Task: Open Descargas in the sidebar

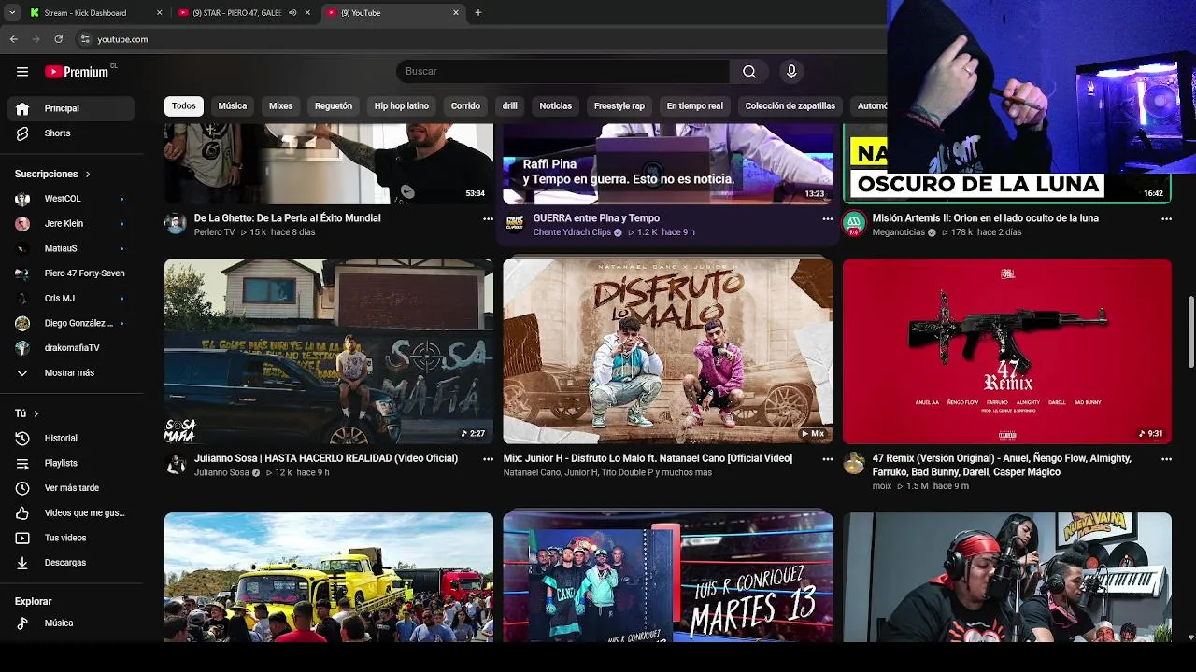Action: (x=71, y=563)
